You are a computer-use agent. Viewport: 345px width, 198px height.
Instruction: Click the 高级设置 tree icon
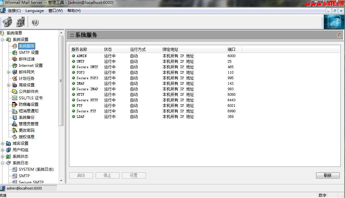(x=15, y=85)
